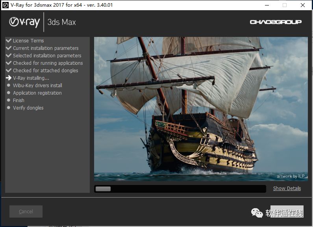Select the Finish step text

[x=19, y=101]
